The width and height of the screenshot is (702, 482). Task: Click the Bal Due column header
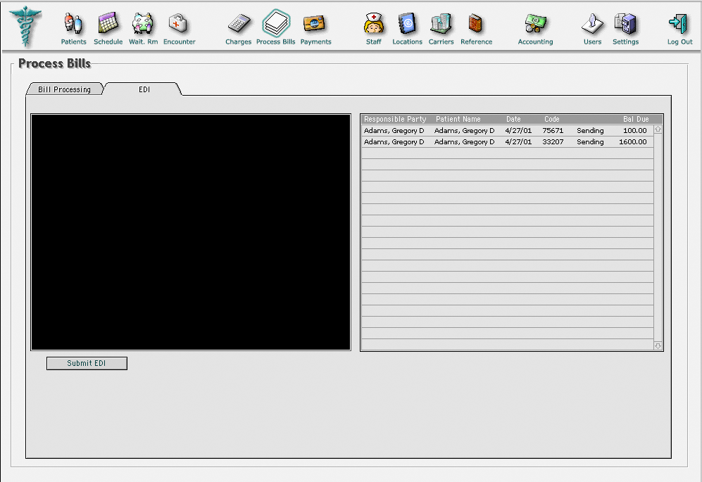click(636, 119)
